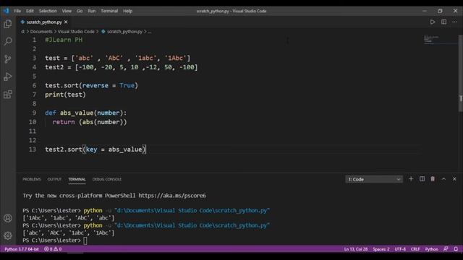This screenshot has height=260, width=463.
Task: Close the terminal panel
Action: point(454,179)
